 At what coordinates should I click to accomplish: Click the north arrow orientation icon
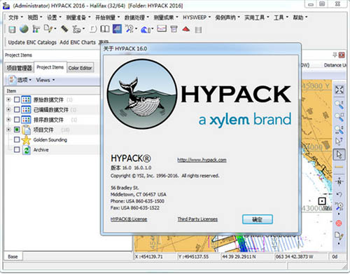339,181
